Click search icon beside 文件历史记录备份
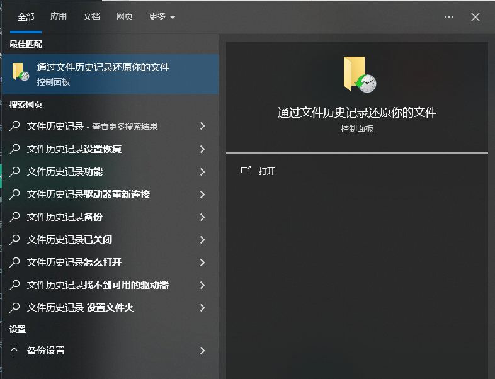The width and height of the screenshot is (495, 379). pos(14,217)
